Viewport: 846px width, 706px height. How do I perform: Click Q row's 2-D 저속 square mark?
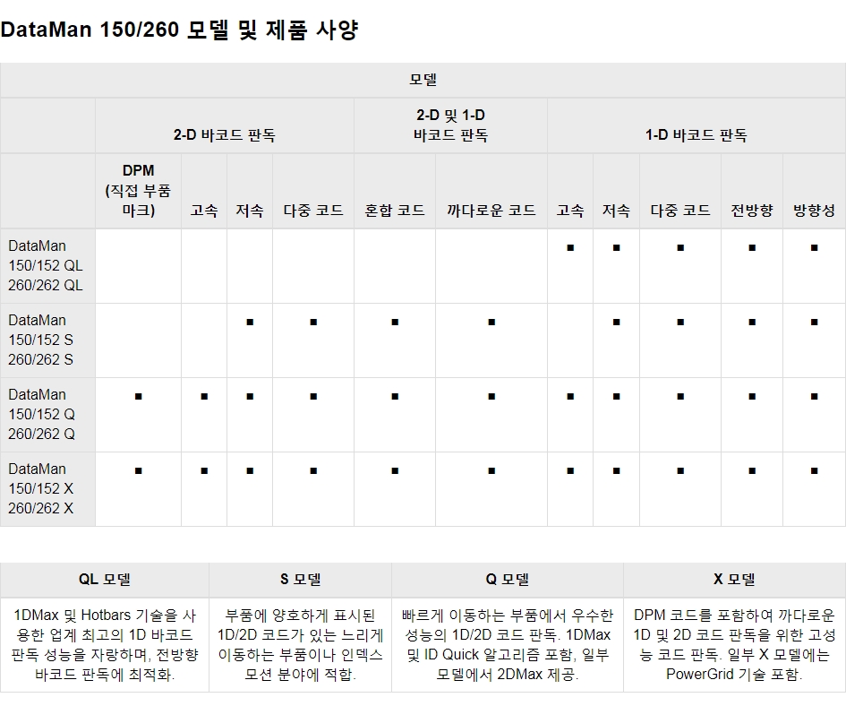pos(250,397)
